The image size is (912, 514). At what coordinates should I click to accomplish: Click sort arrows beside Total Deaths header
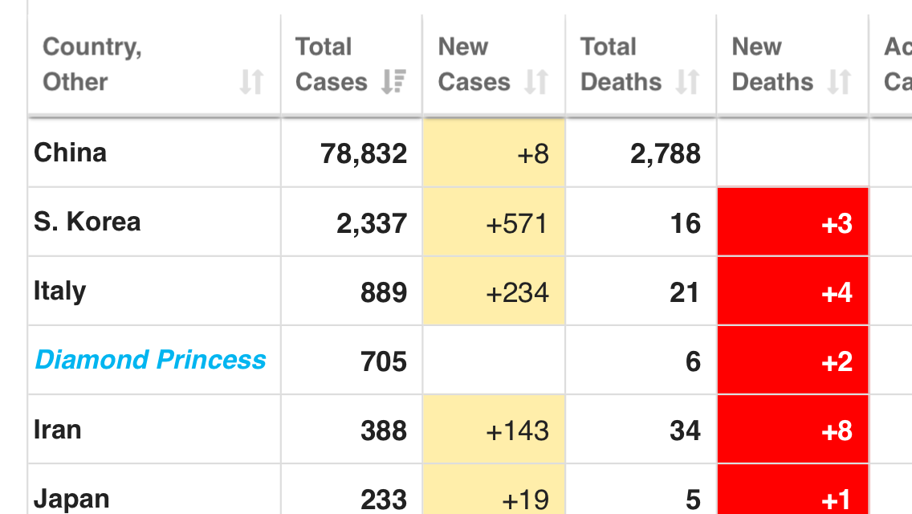click(x=687, y=82)
